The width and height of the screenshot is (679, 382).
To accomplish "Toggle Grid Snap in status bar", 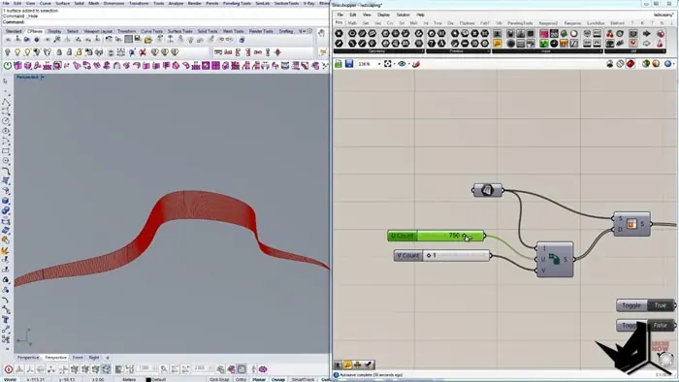I will click(x=219, y=379).
